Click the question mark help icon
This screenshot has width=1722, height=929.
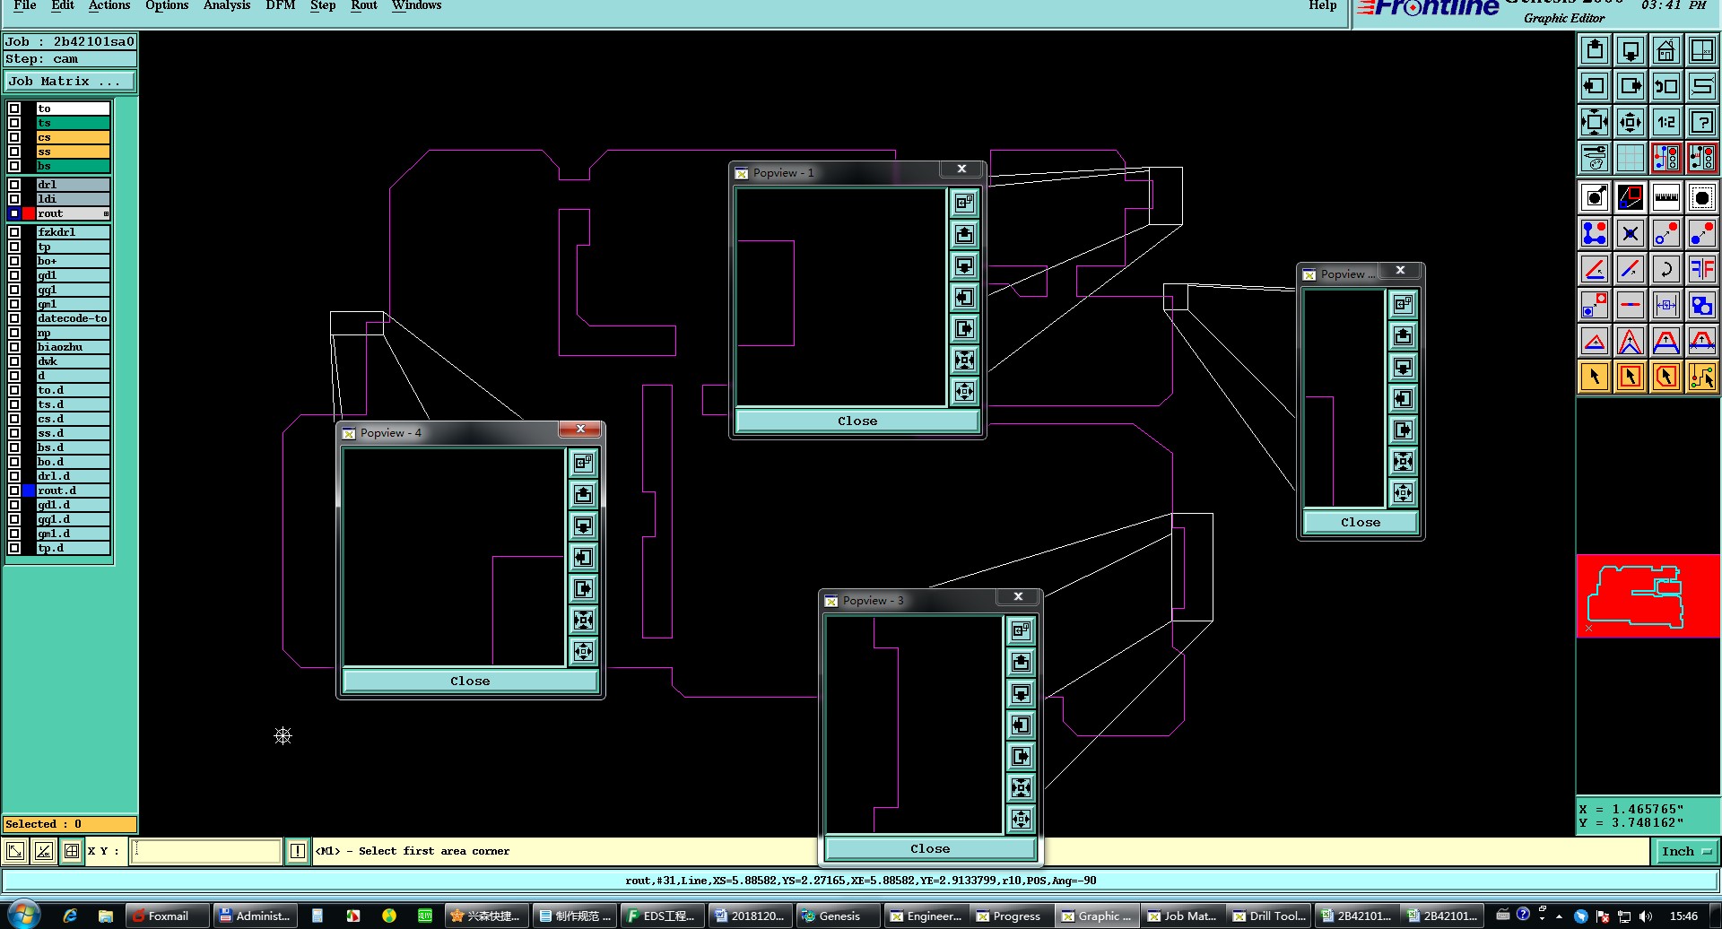pyautogui.click(x=1702, y=122)
